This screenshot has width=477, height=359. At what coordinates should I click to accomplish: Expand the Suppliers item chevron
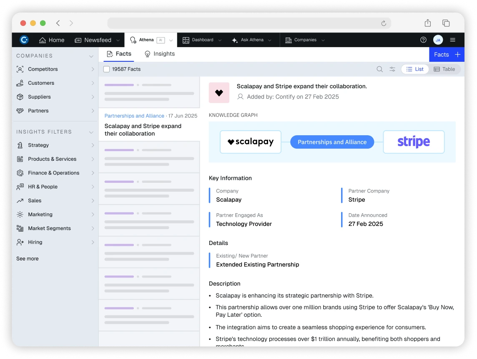click(x=93, y=97)
